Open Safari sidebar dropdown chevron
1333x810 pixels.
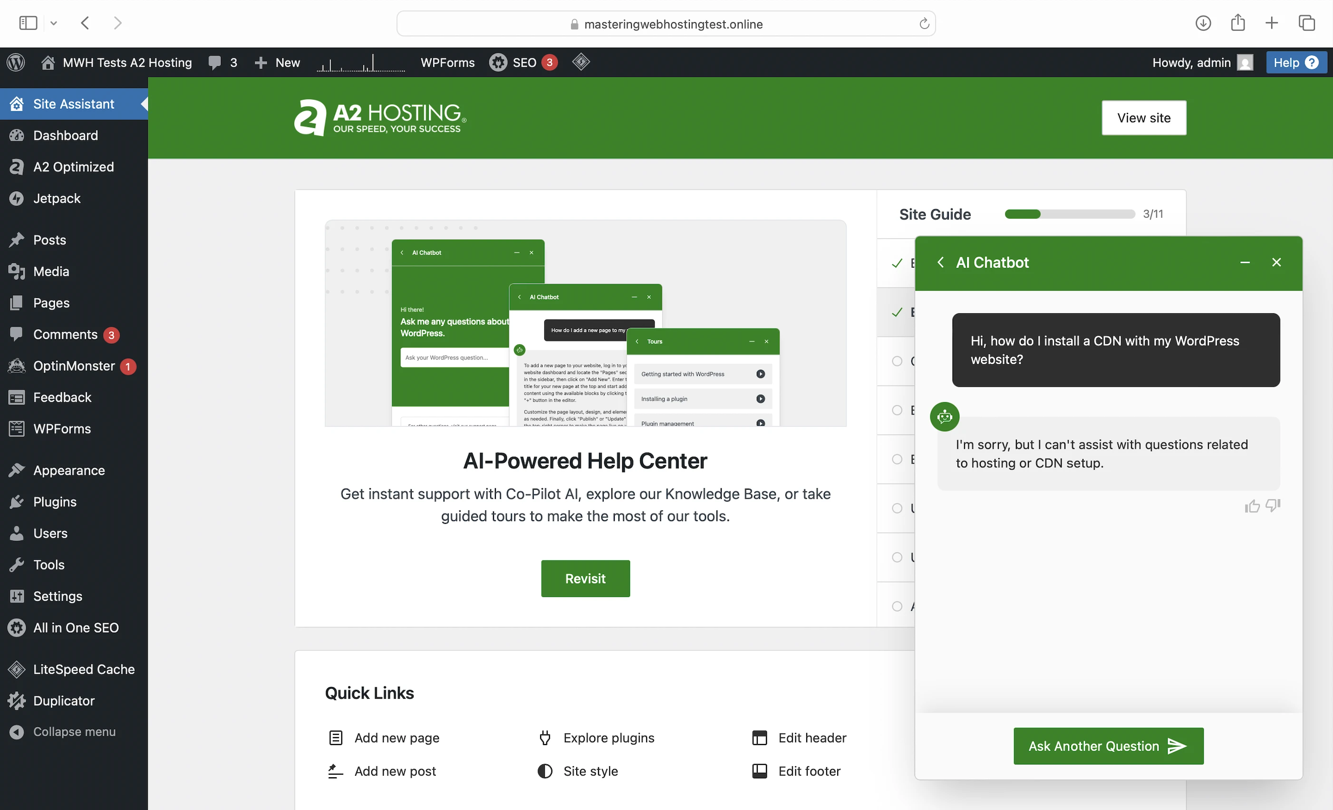click(x=54, y=23)
